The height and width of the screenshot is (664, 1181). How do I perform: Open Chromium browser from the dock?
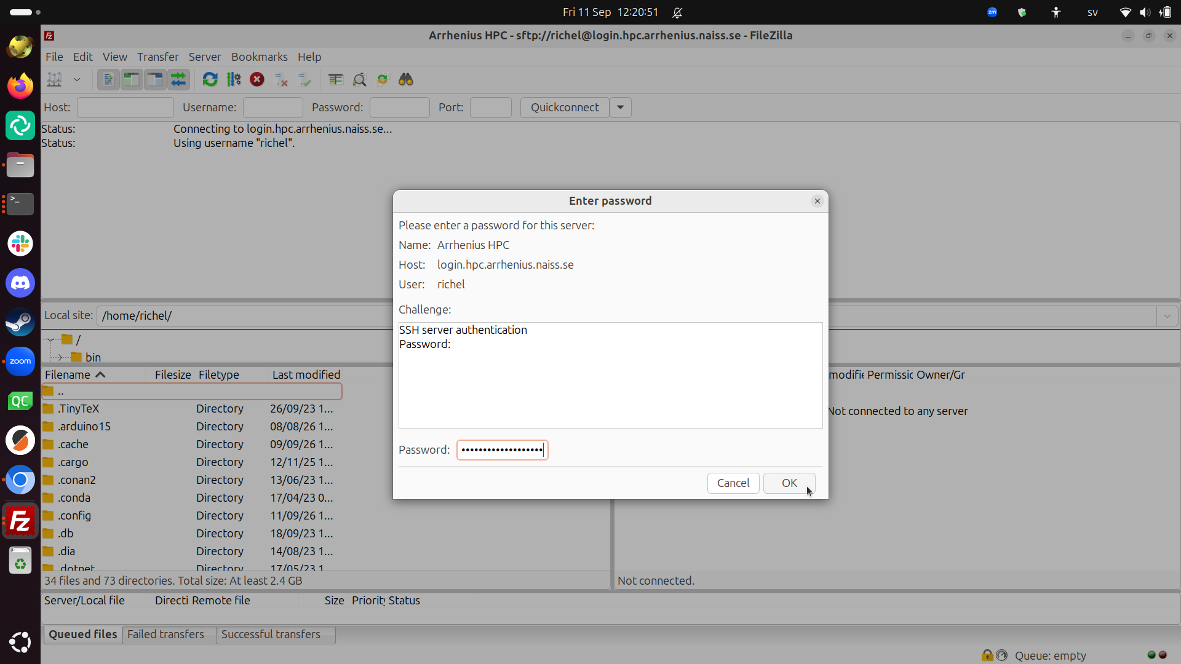[20, 480]
